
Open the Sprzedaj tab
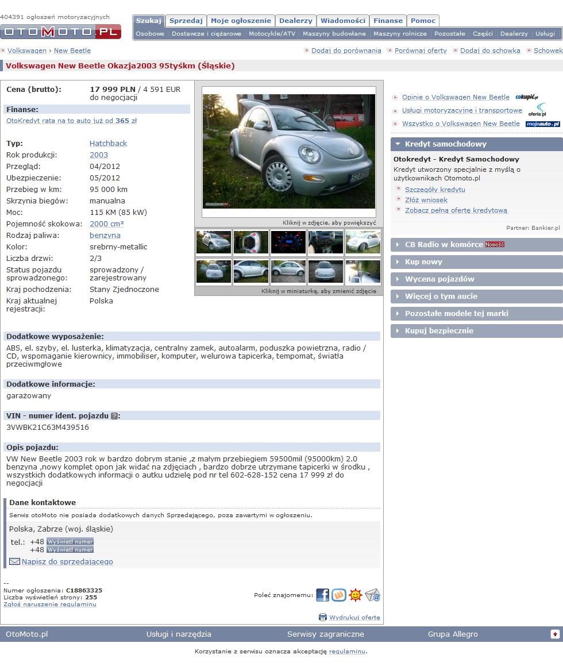pyautogui.click(x=186, y=21)
